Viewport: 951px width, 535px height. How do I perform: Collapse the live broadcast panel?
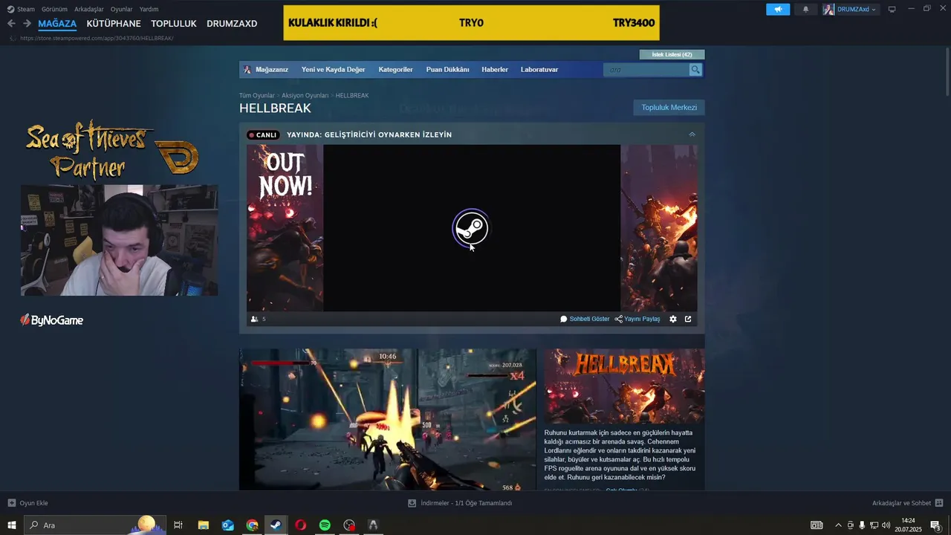pos(692,134)
